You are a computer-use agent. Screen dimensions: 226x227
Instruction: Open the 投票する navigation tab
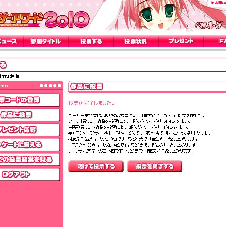91,42
